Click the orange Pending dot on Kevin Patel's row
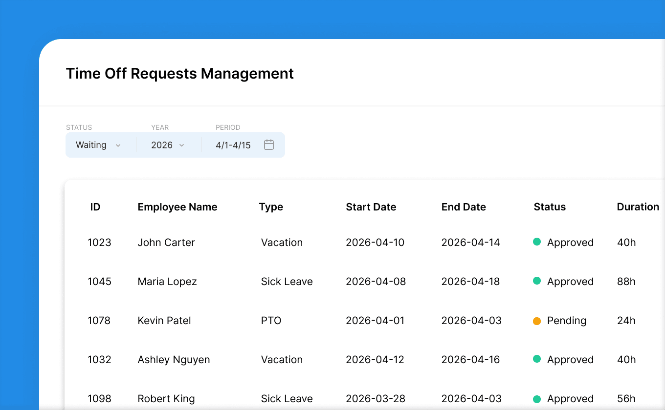 tap(537, 321)
